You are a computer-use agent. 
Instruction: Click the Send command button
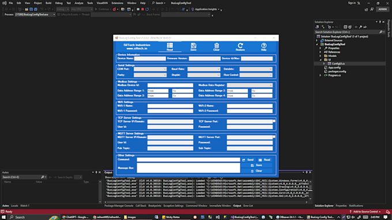click(248, 160)
